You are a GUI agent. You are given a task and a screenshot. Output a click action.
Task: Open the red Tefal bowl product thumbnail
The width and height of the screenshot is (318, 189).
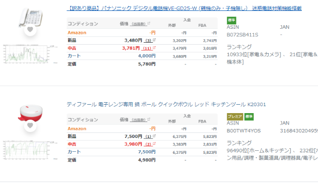pyautogui.click(x=30, y=113)
